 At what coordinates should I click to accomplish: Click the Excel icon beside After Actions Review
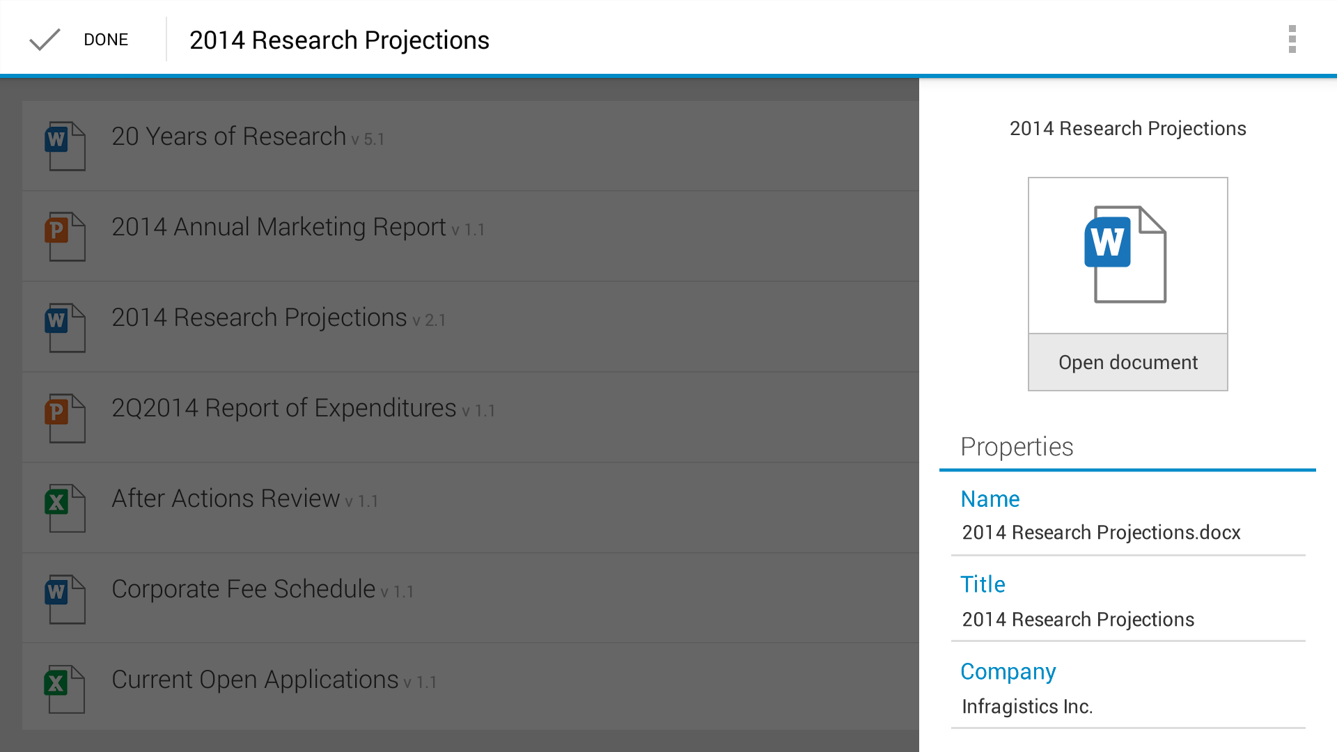tap(65, 507)
